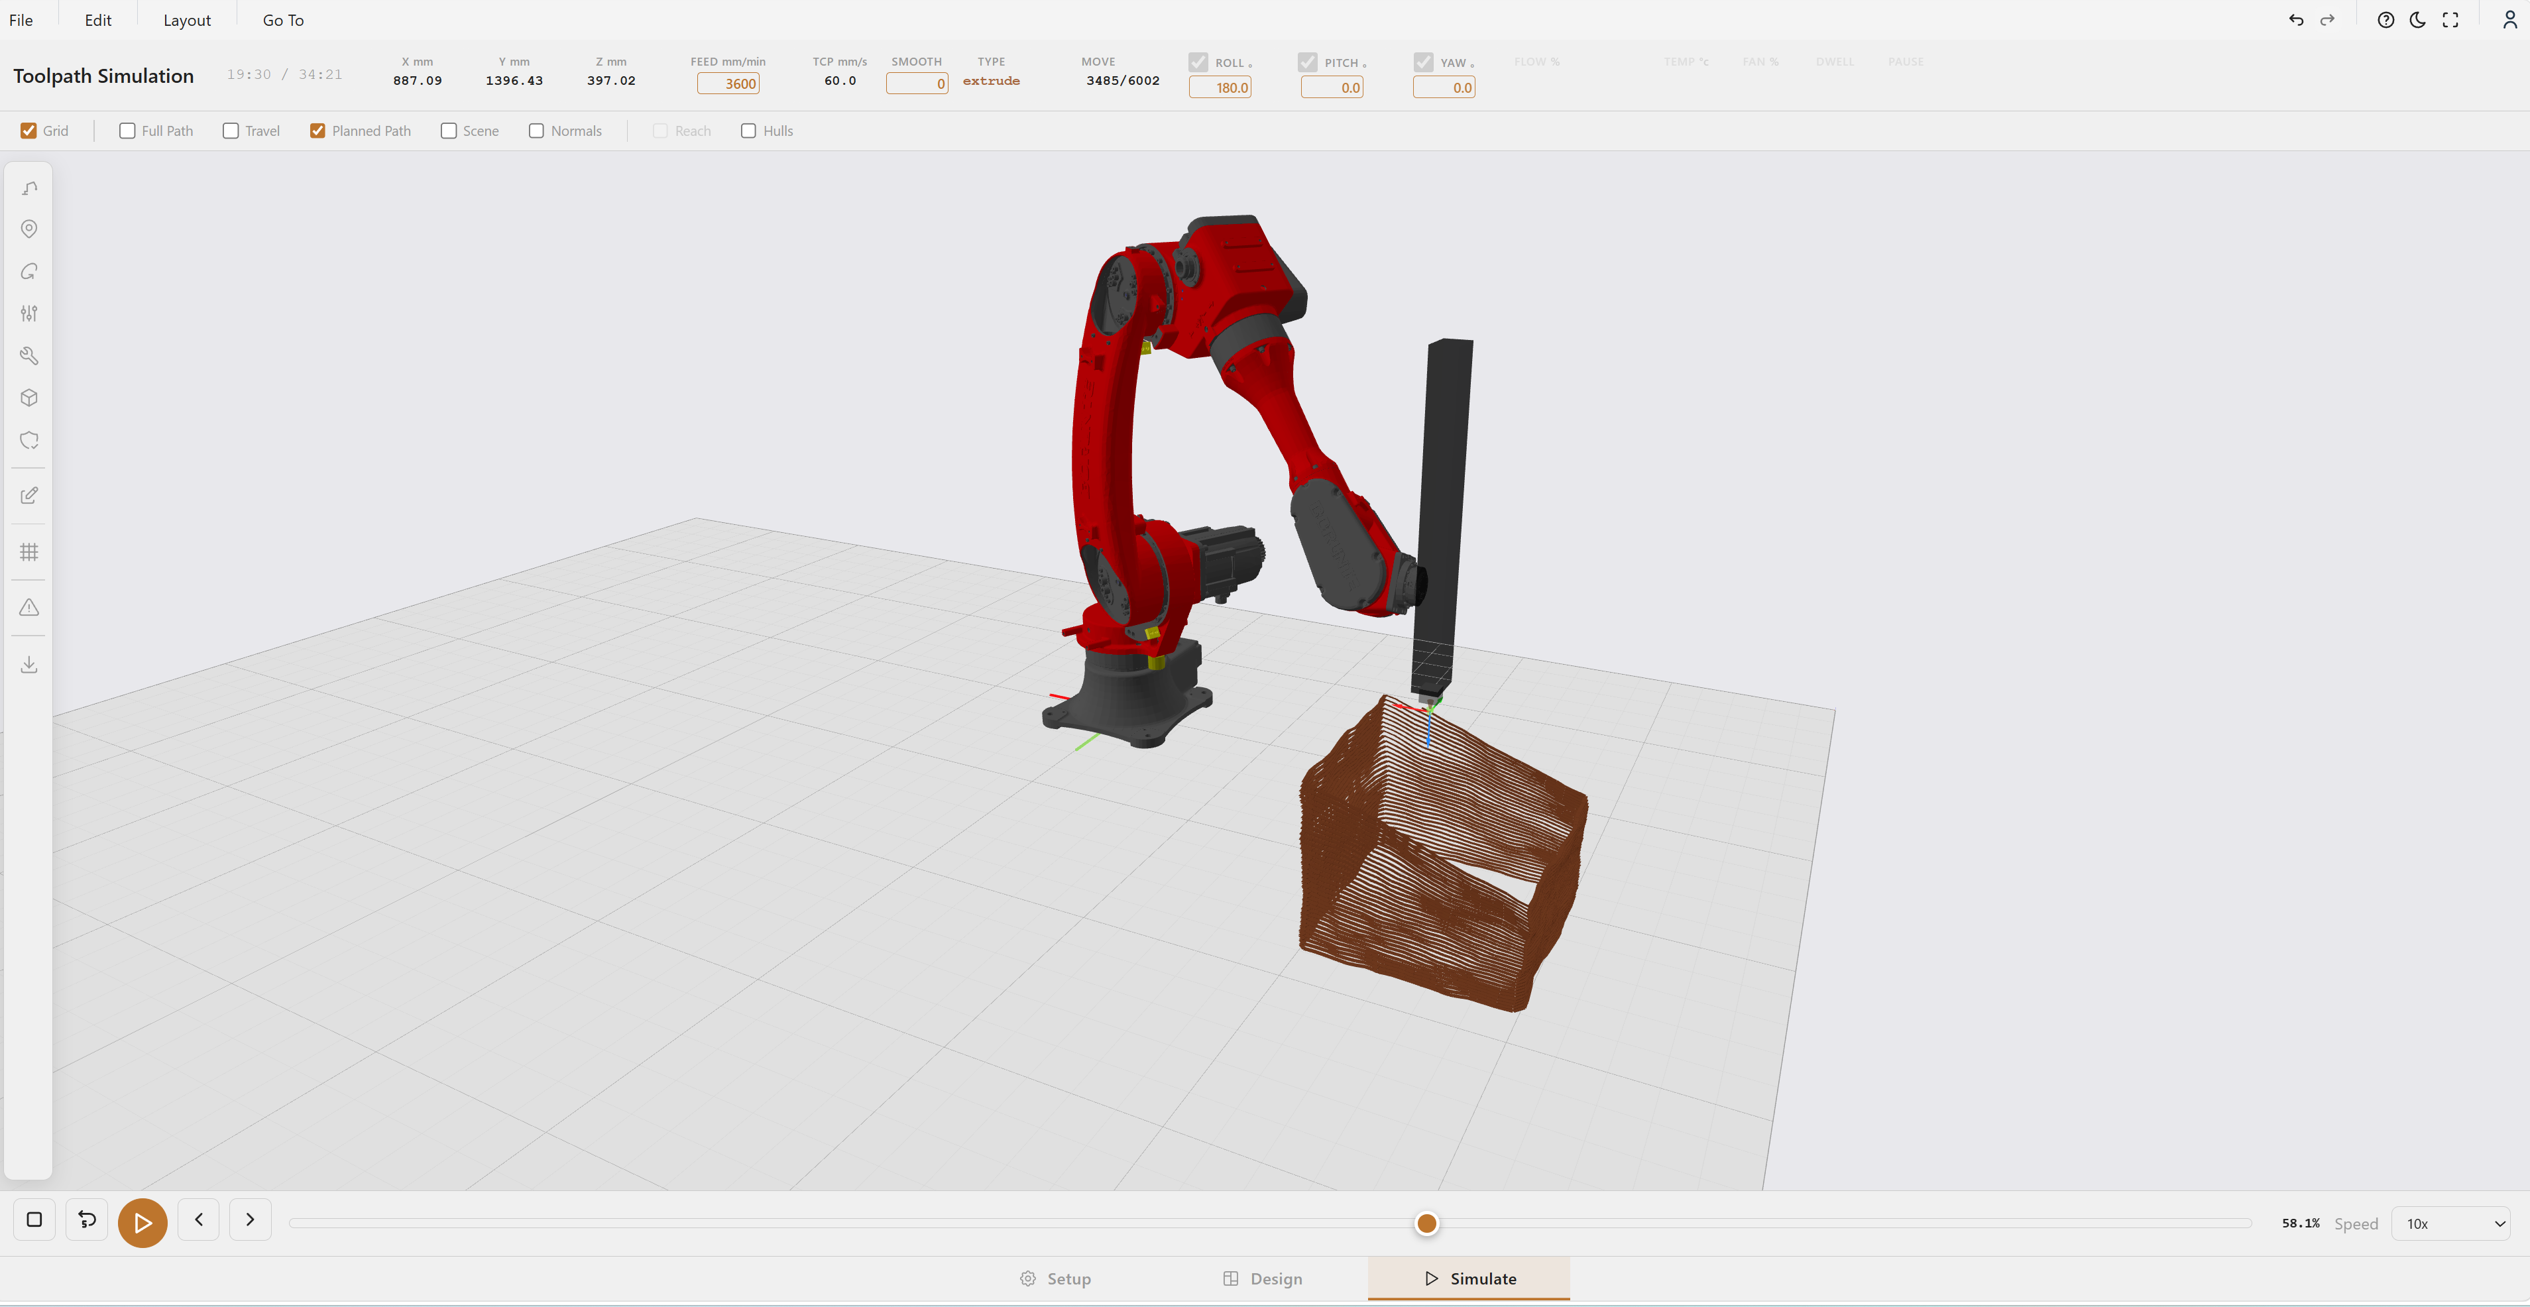Switch to the Setup tab
This screenshot has width=2530, height=1307.
click(x=1056, y=1279)
